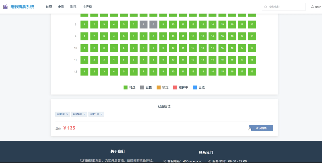Click the clapperboard logo icon
The image size is (322, 163).
pos(5,7)
